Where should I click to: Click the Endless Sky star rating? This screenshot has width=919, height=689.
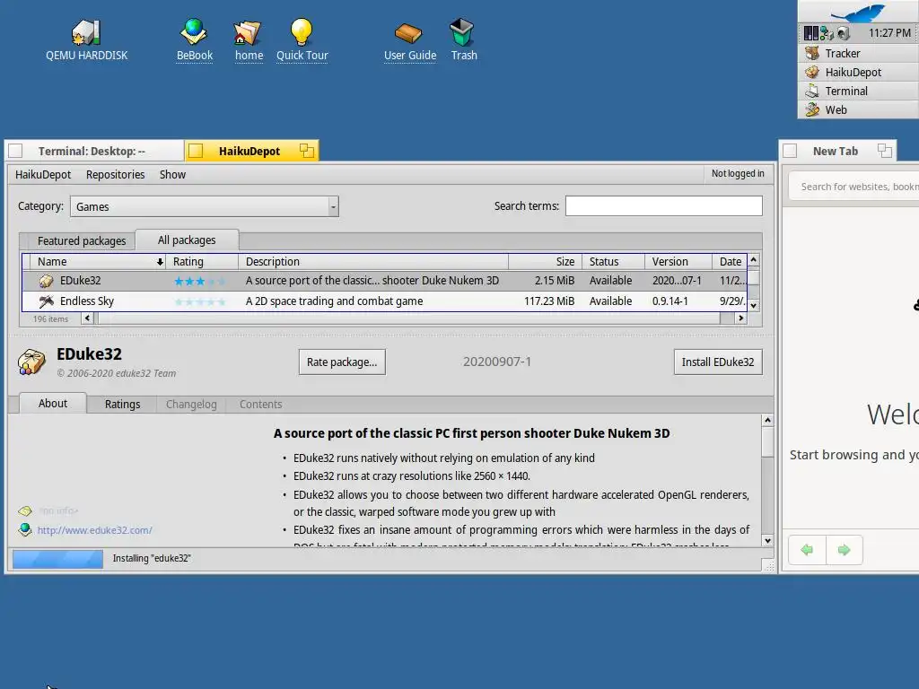(199, 301)
